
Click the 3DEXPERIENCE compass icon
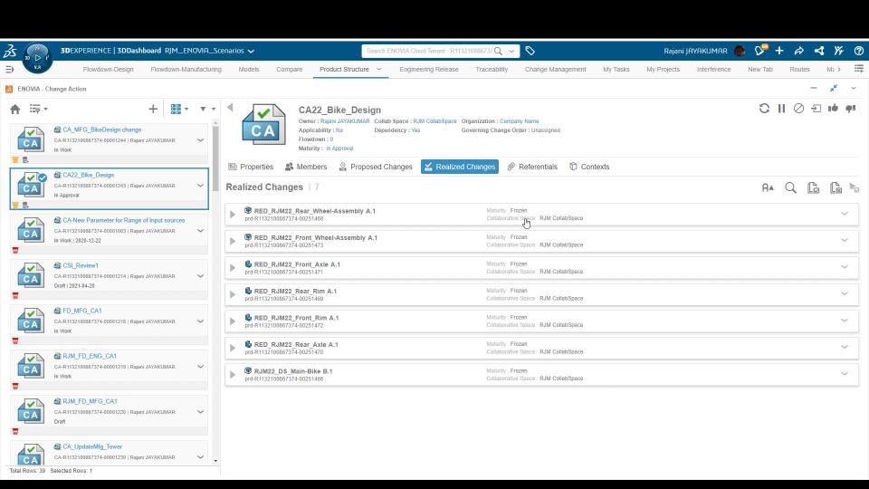pos(37,58)
